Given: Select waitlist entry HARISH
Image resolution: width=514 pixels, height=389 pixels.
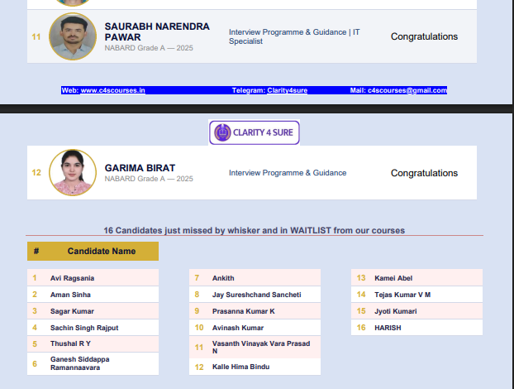Looking at the screenshot, I should coord(416,328).
